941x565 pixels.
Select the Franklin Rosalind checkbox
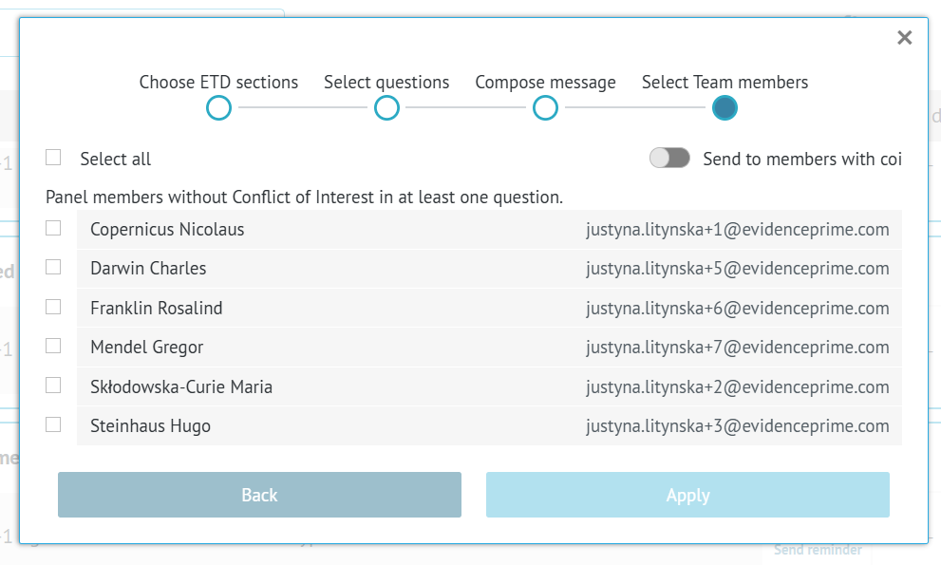[x=53, y=308]
